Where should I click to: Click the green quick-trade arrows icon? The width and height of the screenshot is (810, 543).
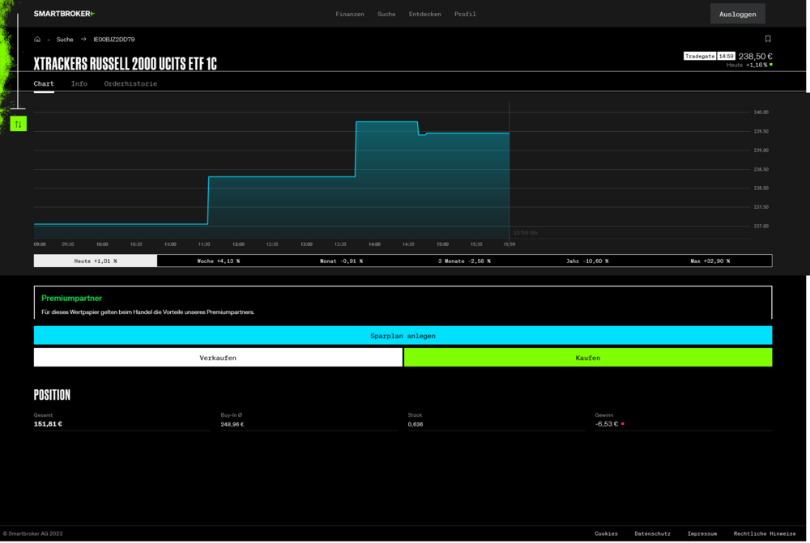tap(18, 123)
